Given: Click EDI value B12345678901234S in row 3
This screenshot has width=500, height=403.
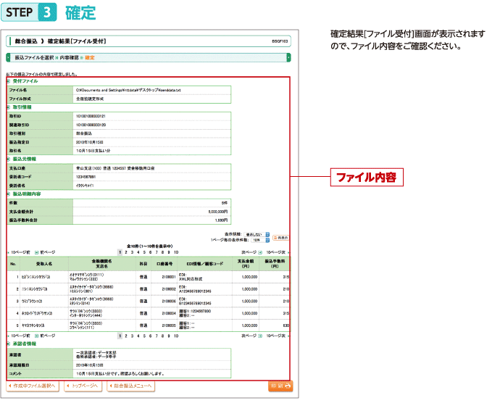Looking at the screenshot, I should [195, 304].
